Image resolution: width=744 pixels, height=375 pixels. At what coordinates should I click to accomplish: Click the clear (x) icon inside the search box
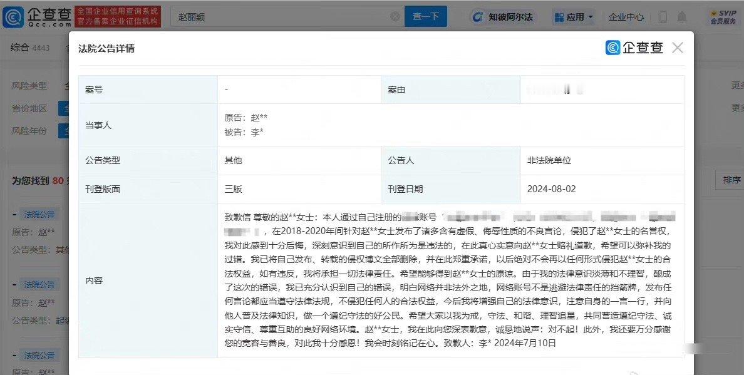click(395, 16)
